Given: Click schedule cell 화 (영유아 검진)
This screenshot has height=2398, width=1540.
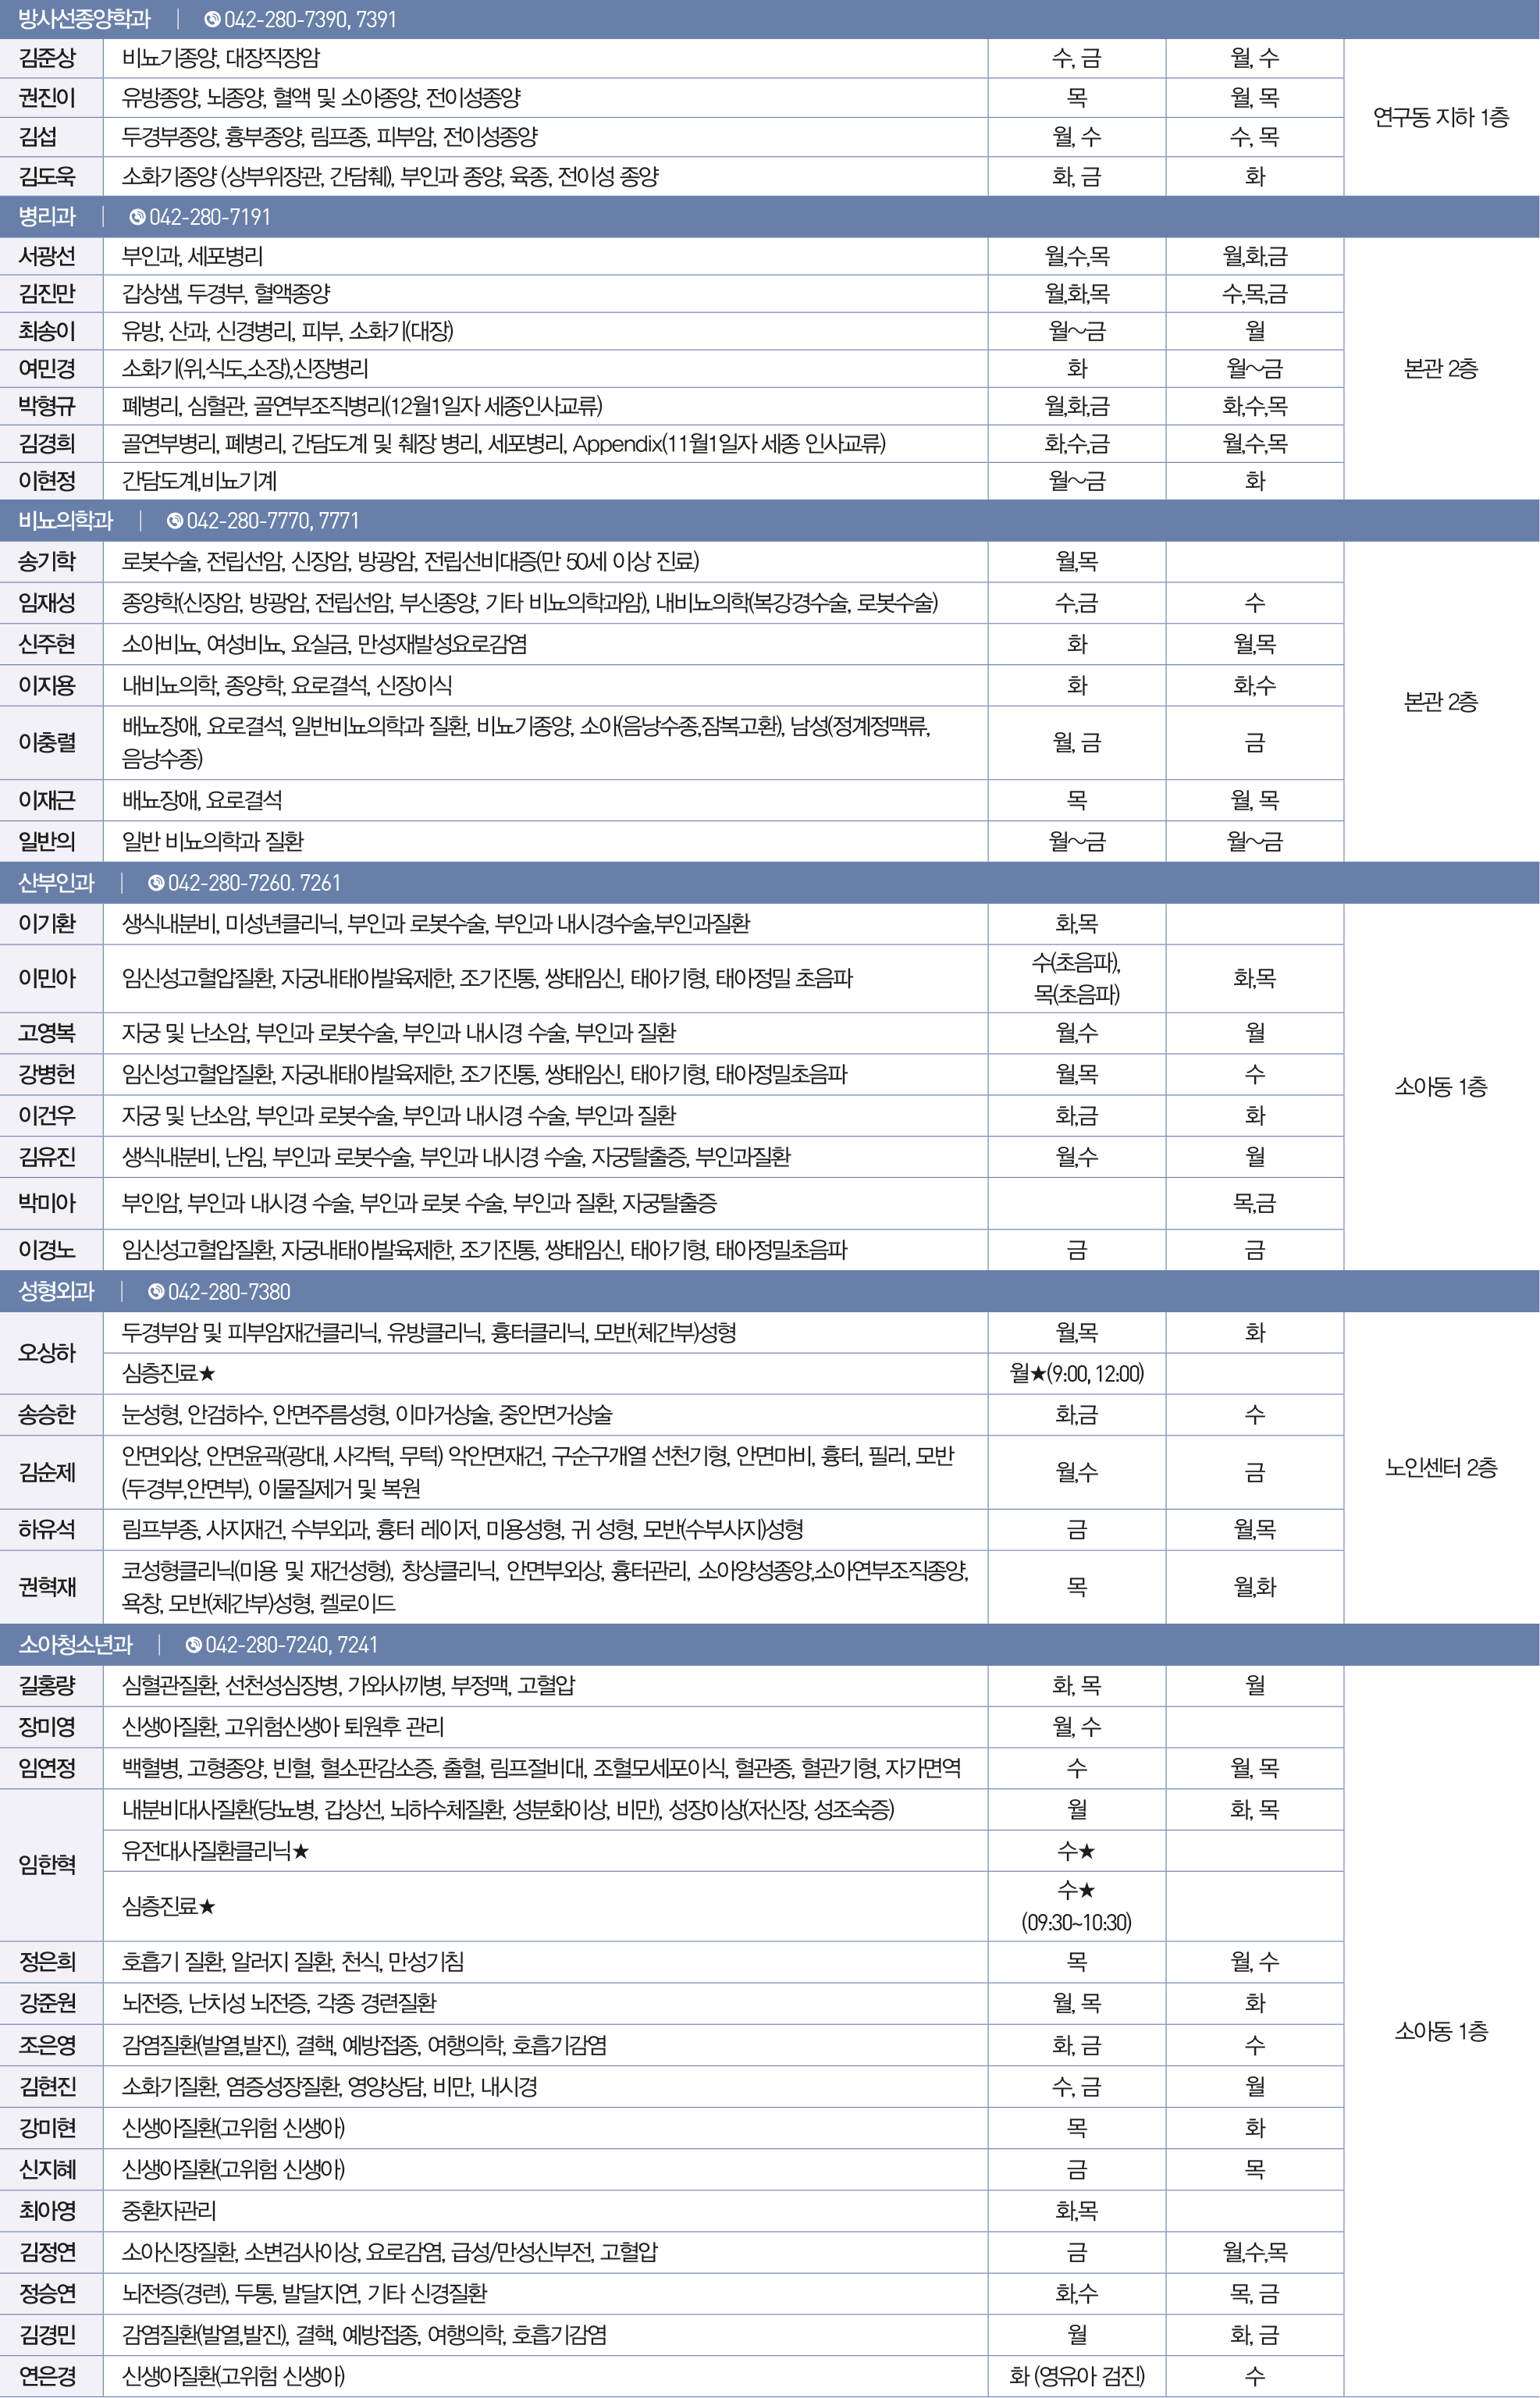Looking at the screenshot, I should coord(1077,2376).
